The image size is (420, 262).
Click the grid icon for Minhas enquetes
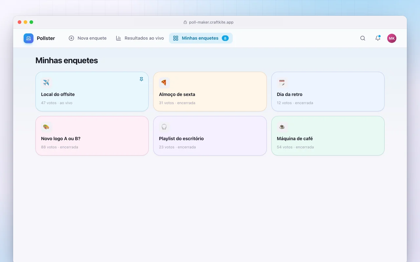click(x=176, y=38)
